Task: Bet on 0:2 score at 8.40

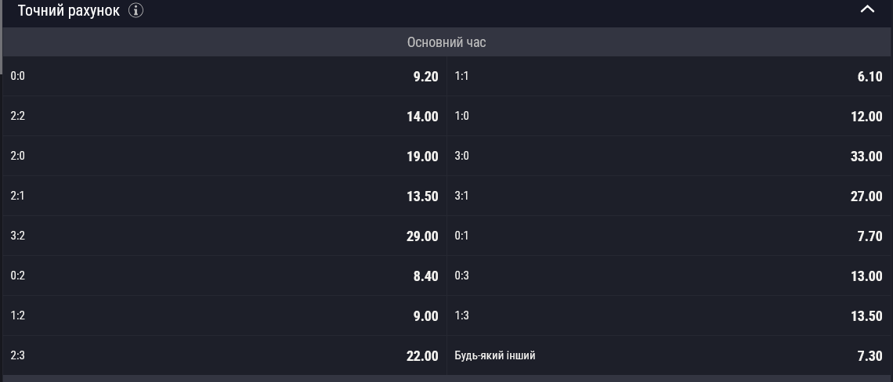Action: coord(224,276)
